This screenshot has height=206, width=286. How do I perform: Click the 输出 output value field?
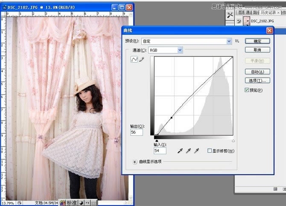point(137,132)
